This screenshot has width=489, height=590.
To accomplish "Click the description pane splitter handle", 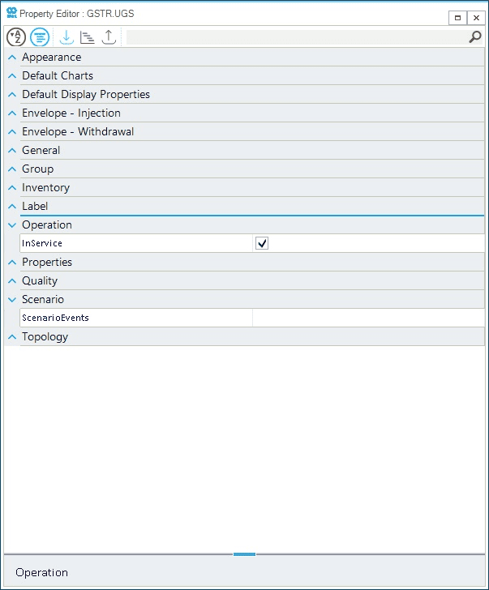I will coord(244,554).
